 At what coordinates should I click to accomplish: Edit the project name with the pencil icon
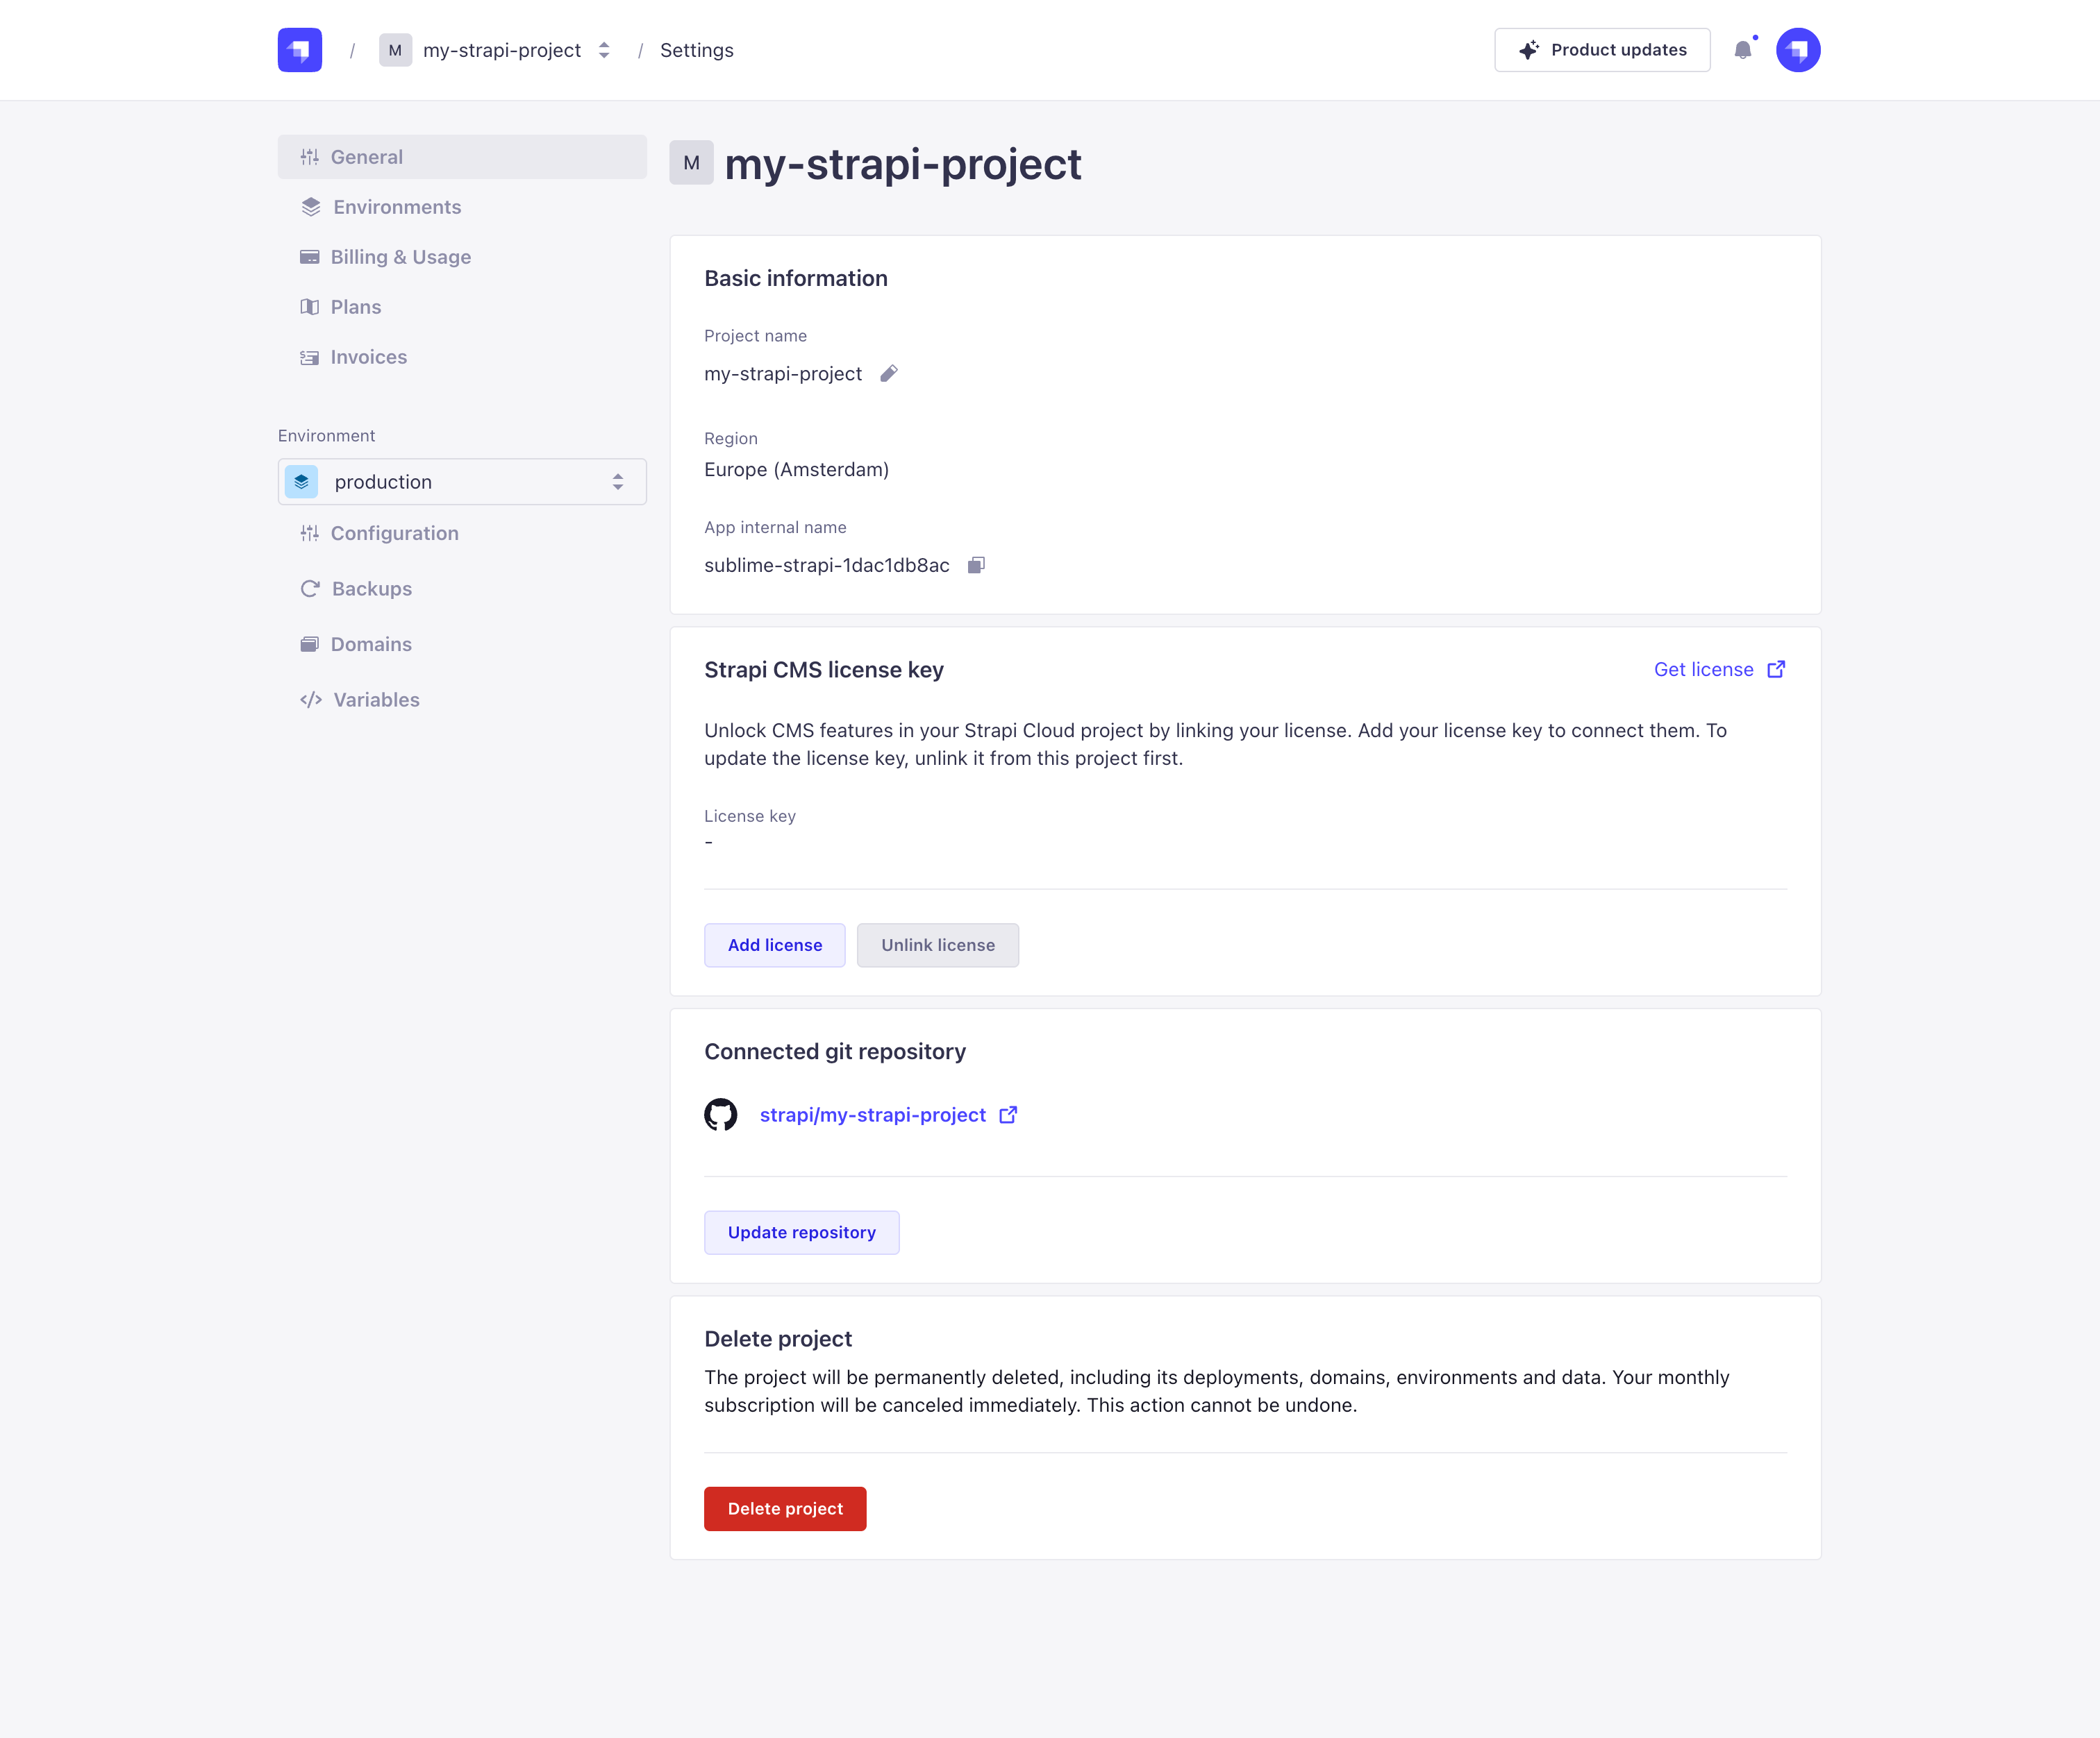(890, 374)
